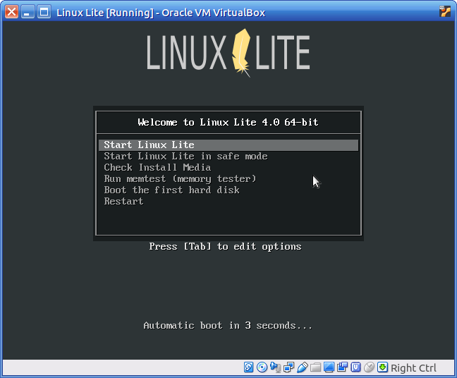Click the VirtualBox icon in title bar
The image size is (457, 378).
coord(445,12)
